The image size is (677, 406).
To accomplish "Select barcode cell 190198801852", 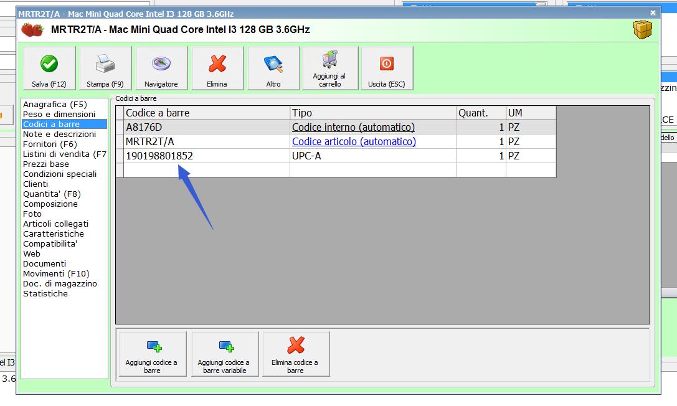I will pos(207,156).
